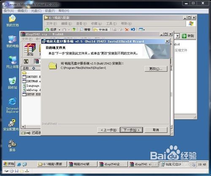Open Virtual PC 光盘(C) menu

[x=36, y=11]
